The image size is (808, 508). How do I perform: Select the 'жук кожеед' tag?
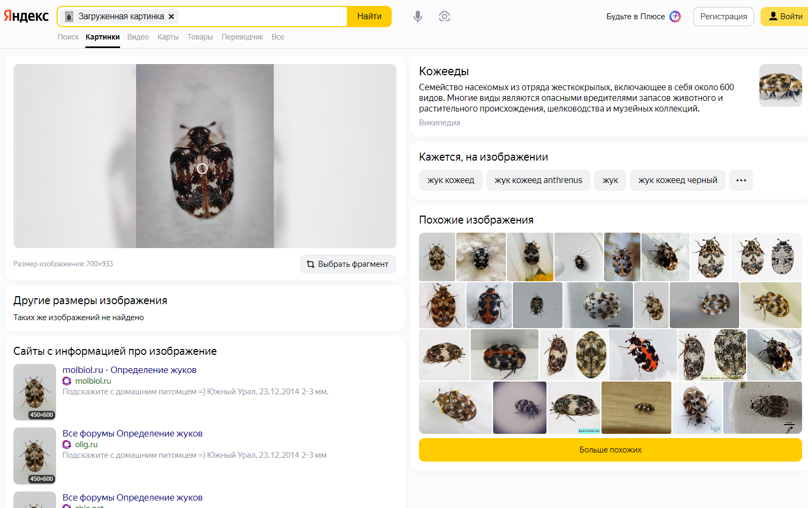(x=450, y=180)
